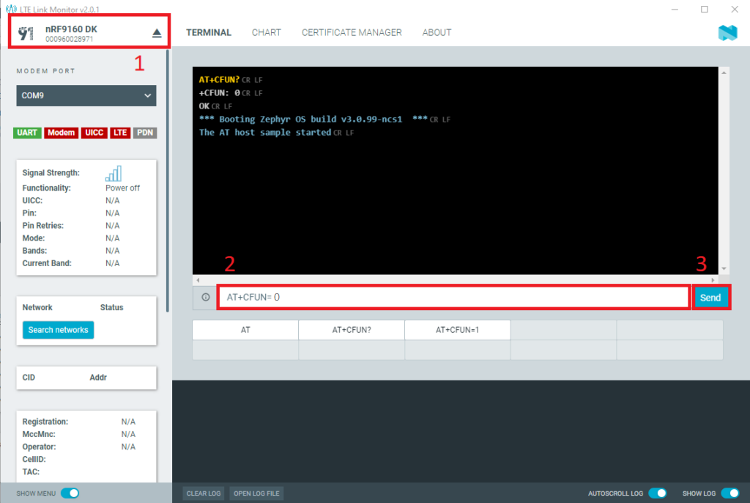Click the LTE Link Monitor app icon
The height and width of the screenshot is (503, 750).
[11, 9]
